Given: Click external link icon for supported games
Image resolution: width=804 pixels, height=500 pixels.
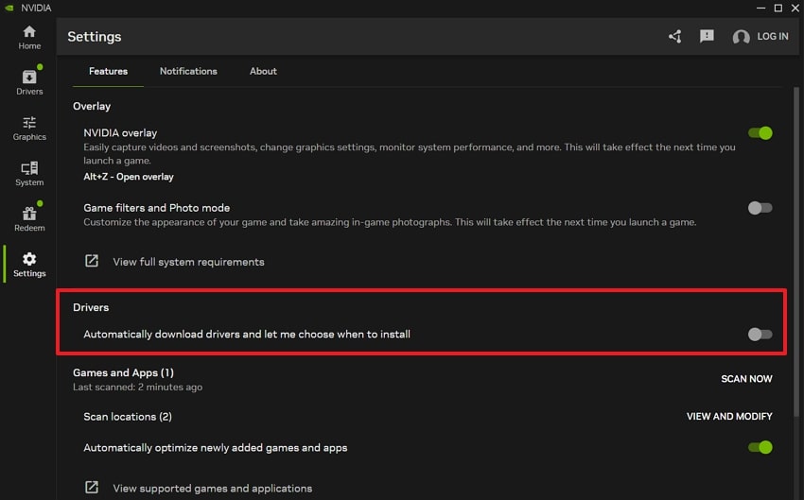Looking at the screenshot, I should click(x=91, y=487).
